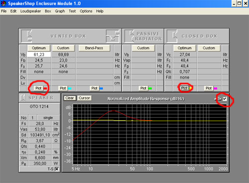Open the Loudspeaker menu
Image resolution: width=249 pixels, height=183 pixels.
tap(30, 11)
